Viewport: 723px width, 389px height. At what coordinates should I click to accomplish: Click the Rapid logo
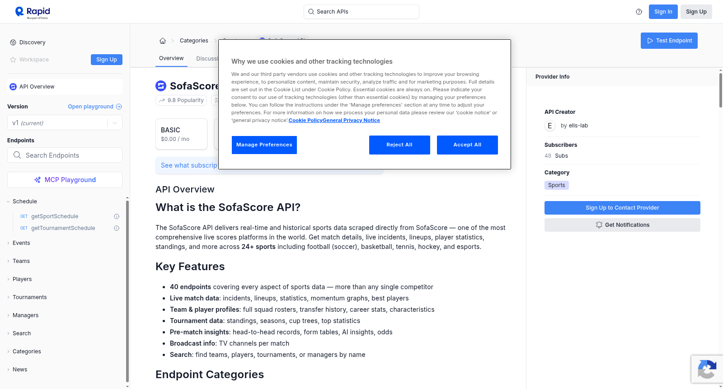click(x=33, y=12)
